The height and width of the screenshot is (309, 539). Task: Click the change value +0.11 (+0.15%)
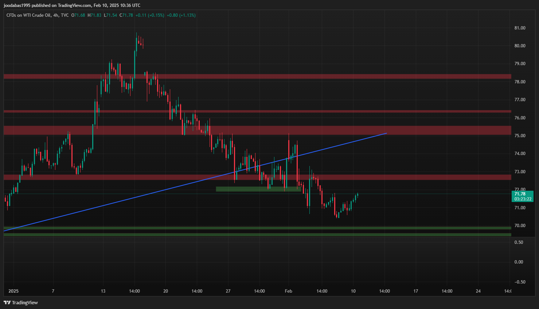(x=150, y=15)
